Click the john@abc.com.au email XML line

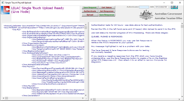(58, 47)
